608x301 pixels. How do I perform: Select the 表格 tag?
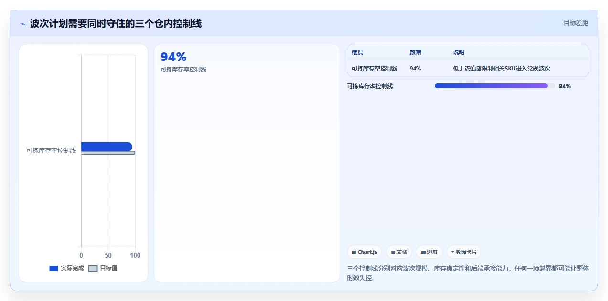click(399, 252)
